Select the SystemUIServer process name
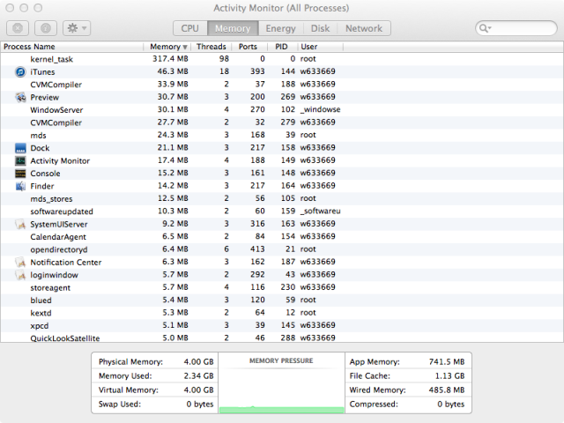This screenshot has height=423, width=564. tap(59, 224)
